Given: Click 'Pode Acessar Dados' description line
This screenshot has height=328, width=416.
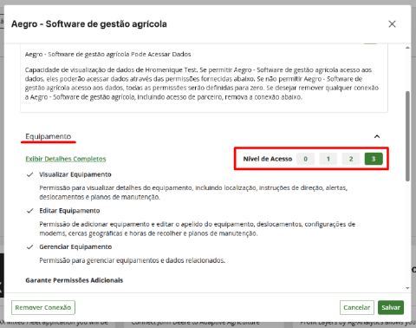Looking at the screenshot, I should point(107,54).
